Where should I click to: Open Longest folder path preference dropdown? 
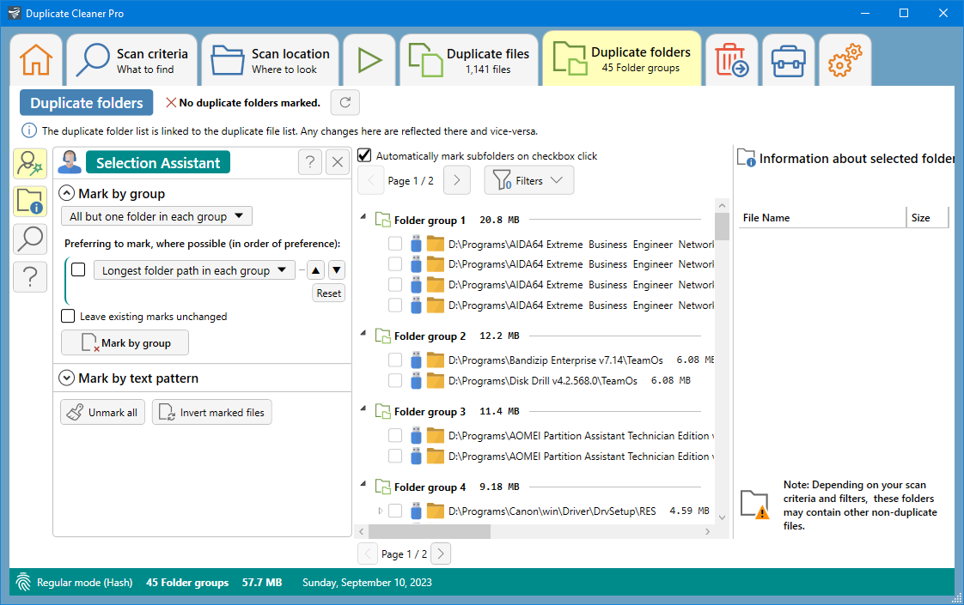point(194,270)
